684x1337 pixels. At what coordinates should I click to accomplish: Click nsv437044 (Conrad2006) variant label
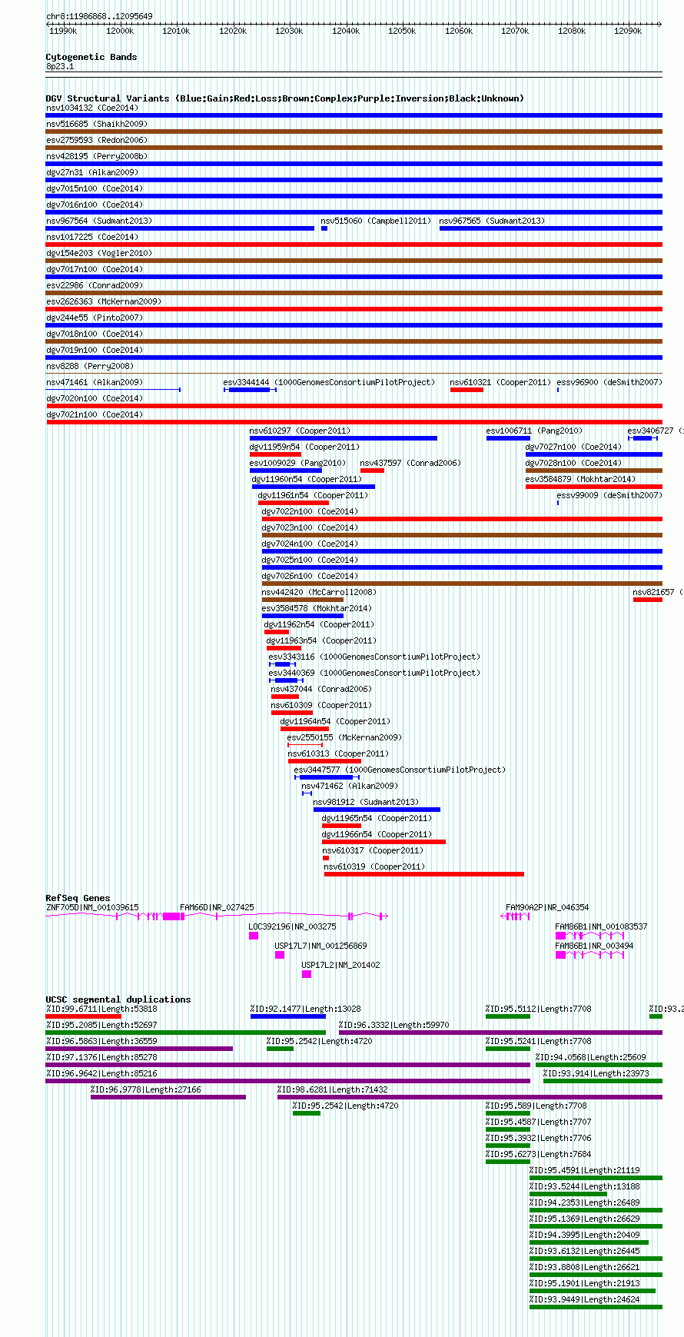coord(321,689)
